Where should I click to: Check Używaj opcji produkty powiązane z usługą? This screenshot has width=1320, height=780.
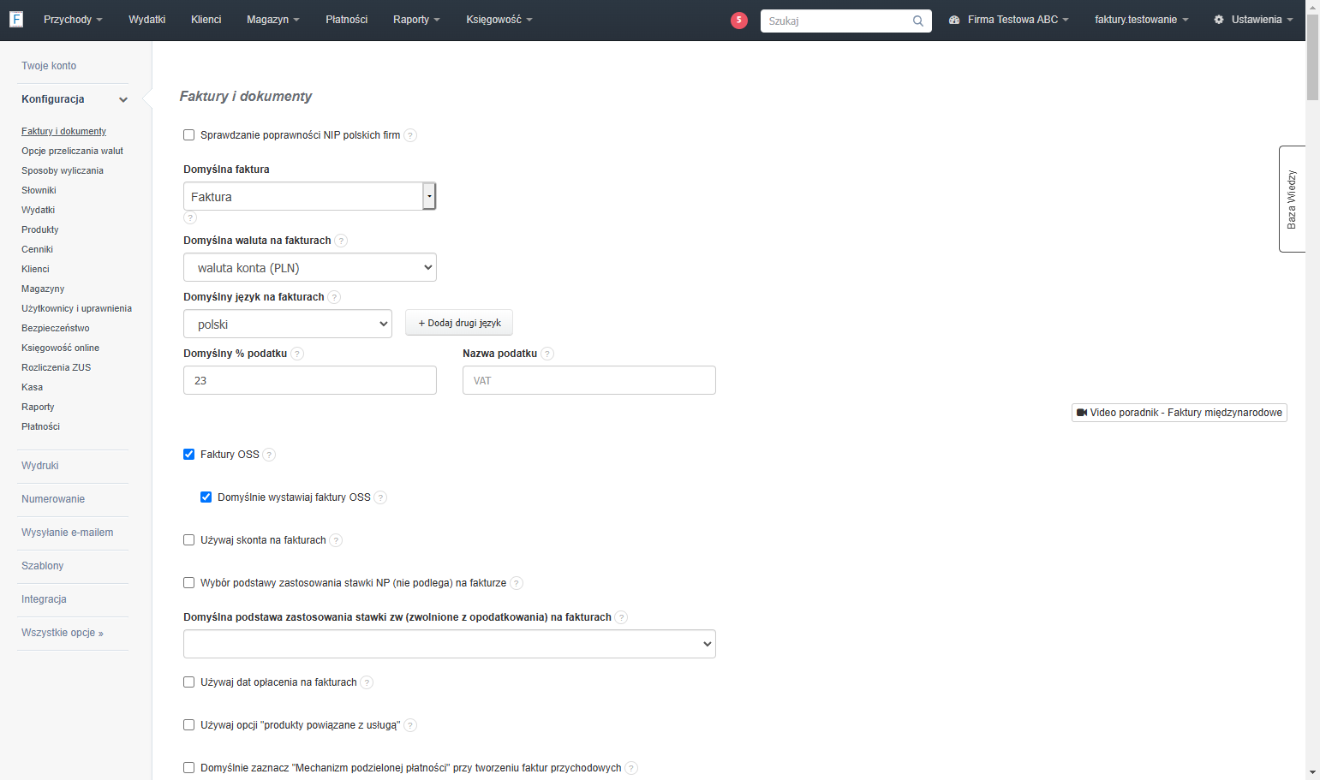(189, 725)
